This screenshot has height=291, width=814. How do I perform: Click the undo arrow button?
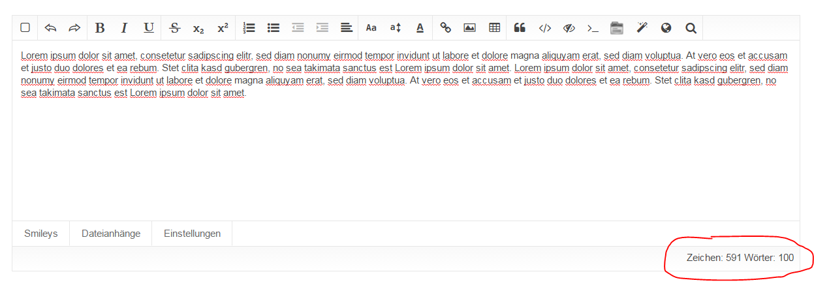point(50,27)
